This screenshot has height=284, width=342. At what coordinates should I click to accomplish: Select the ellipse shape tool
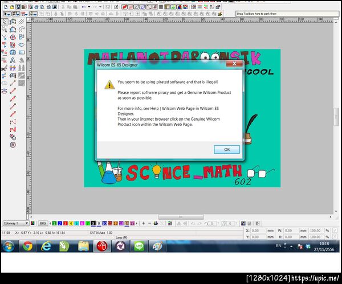[x=22, y=45]
